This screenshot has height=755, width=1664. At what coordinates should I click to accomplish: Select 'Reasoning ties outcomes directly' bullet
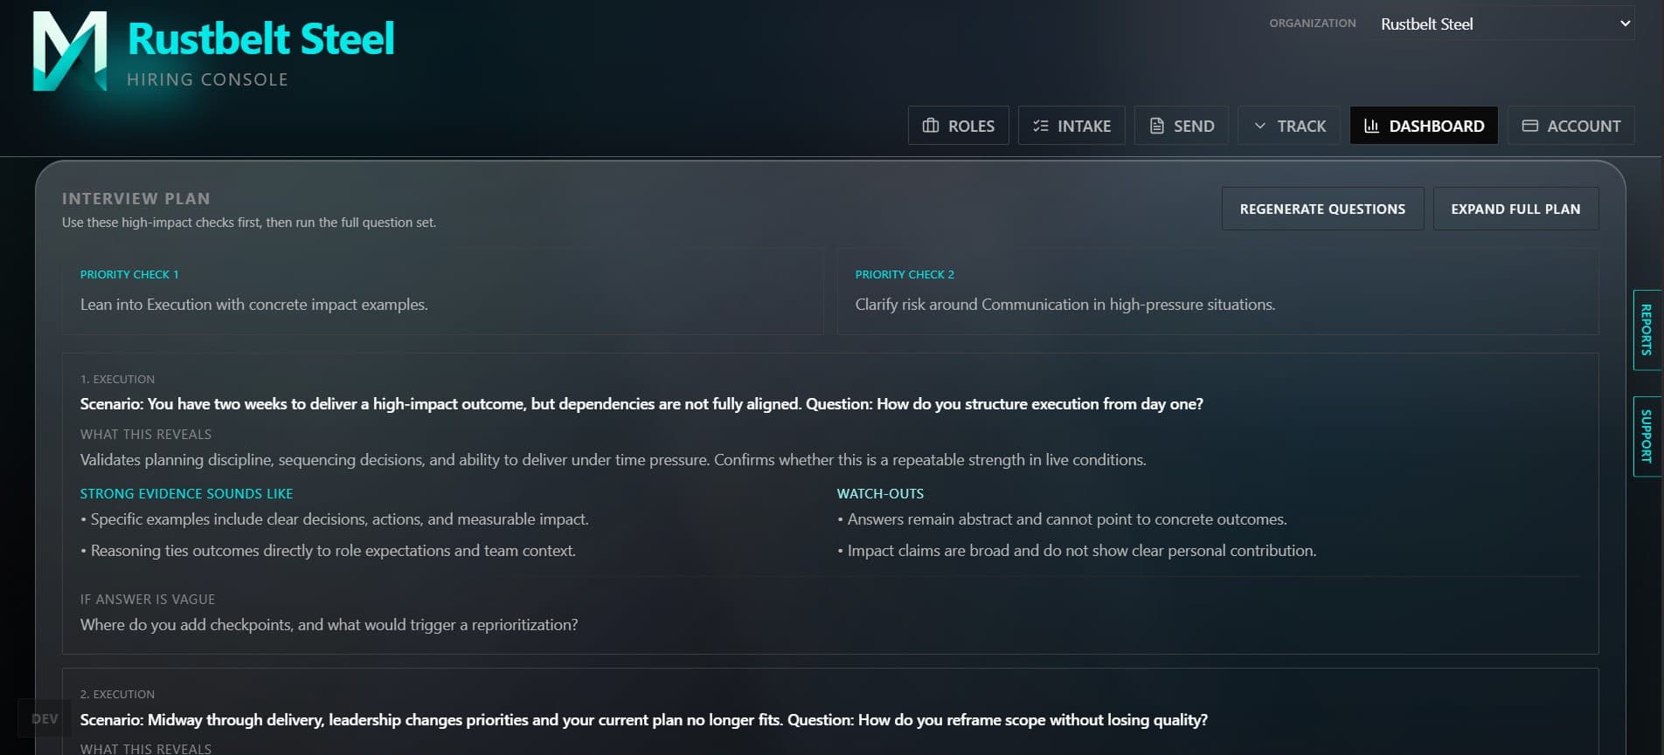pyautogui.click(x=328, y=551)
